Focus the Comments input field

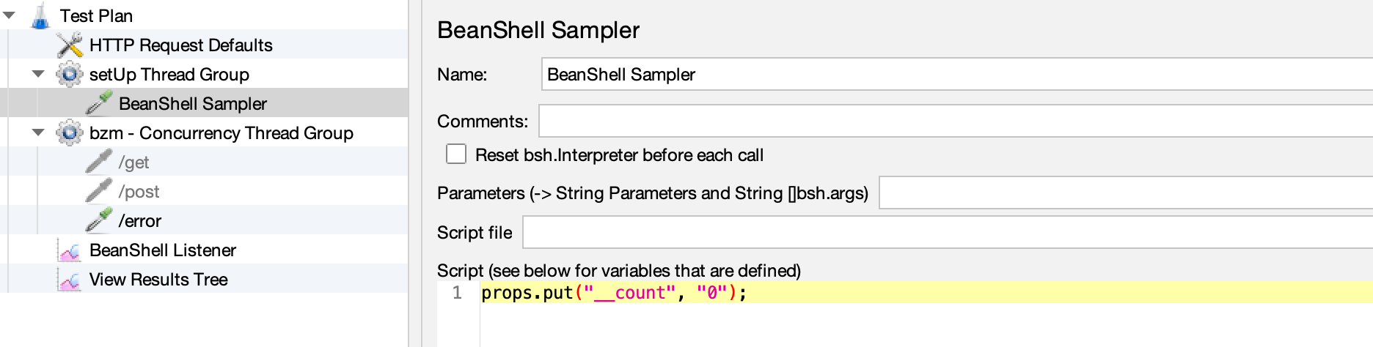[x=953, y=122]
